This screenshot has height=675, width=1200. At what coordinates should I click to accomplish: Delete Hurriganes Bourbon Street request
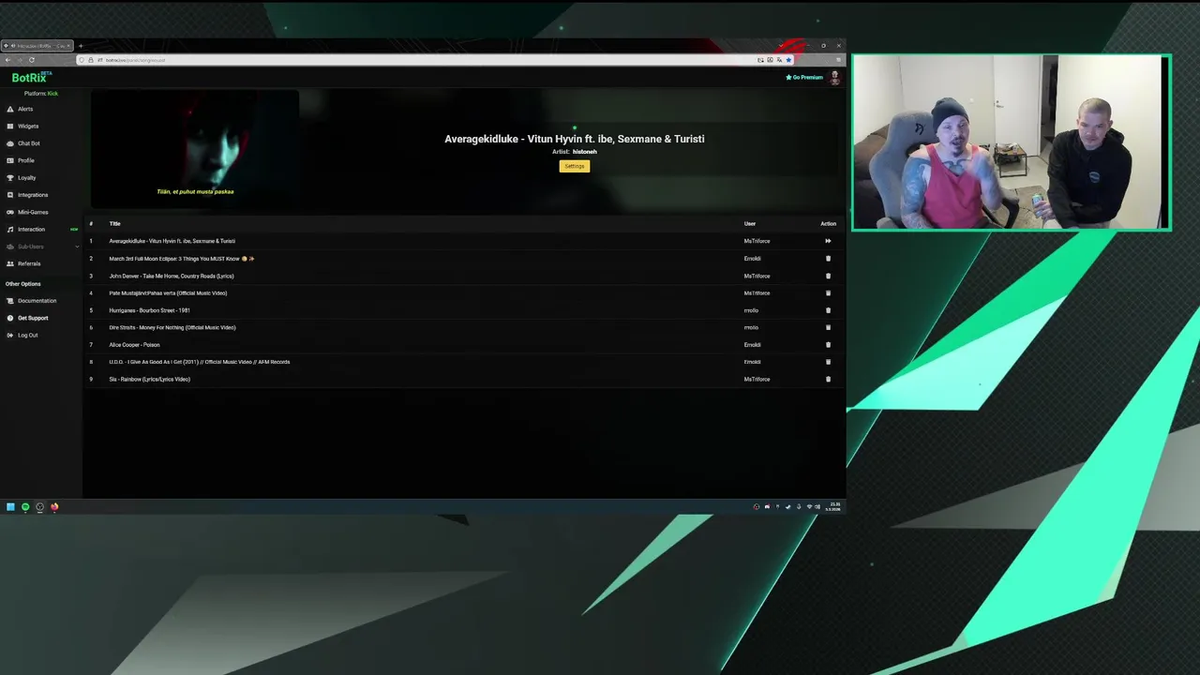pyautogui.click(x=828, y=310)
